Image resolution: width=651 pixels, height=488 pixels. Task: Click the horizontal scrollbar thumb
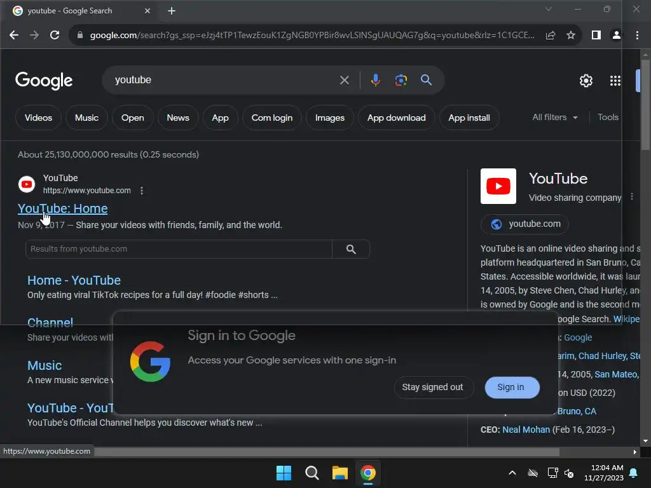point(327,452)
